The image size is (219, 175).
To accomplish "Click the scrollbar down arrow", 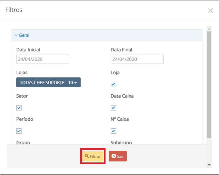I will click(x=209, y=165).
